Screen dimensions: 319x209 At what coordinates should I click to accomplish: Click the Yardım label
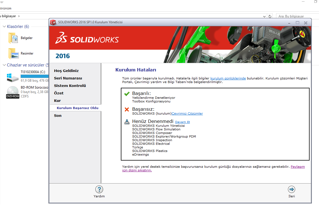(x=99, y=196)
